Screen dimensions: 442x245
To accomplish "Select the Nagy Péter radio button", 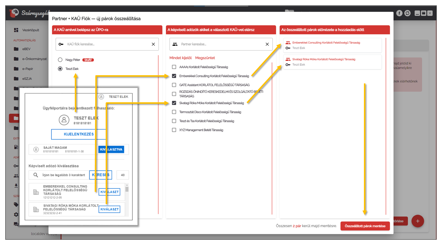I will point(60,60).
